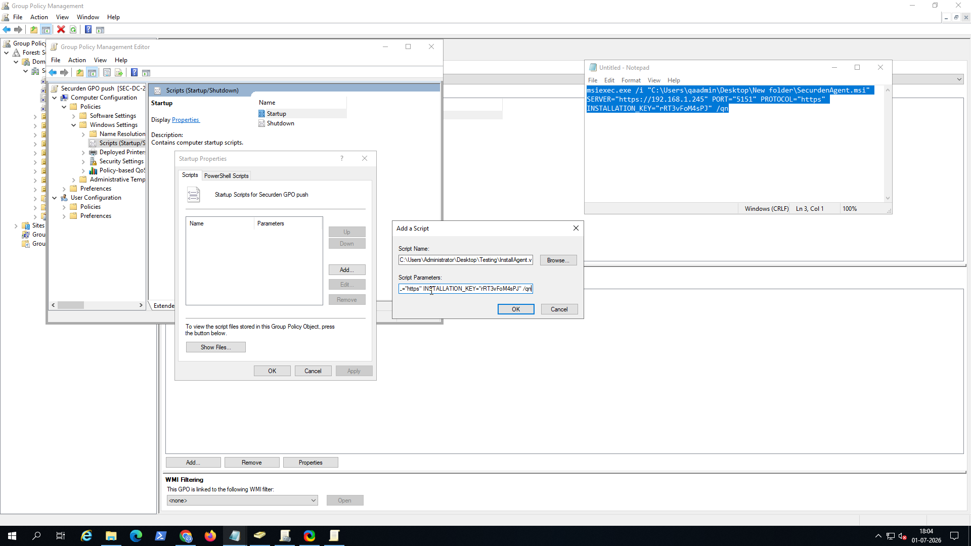Click in Script Name field

click(x=466, y=260)
